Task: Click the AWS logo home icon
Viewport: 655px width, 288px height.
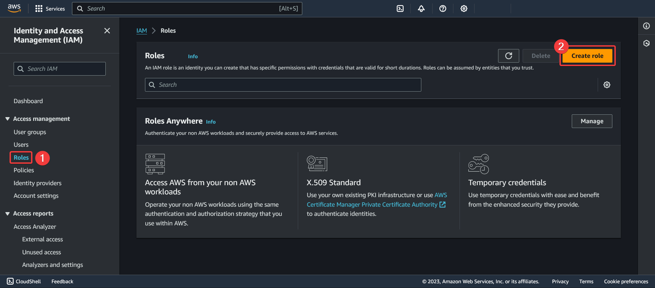Action: point(14,9)
